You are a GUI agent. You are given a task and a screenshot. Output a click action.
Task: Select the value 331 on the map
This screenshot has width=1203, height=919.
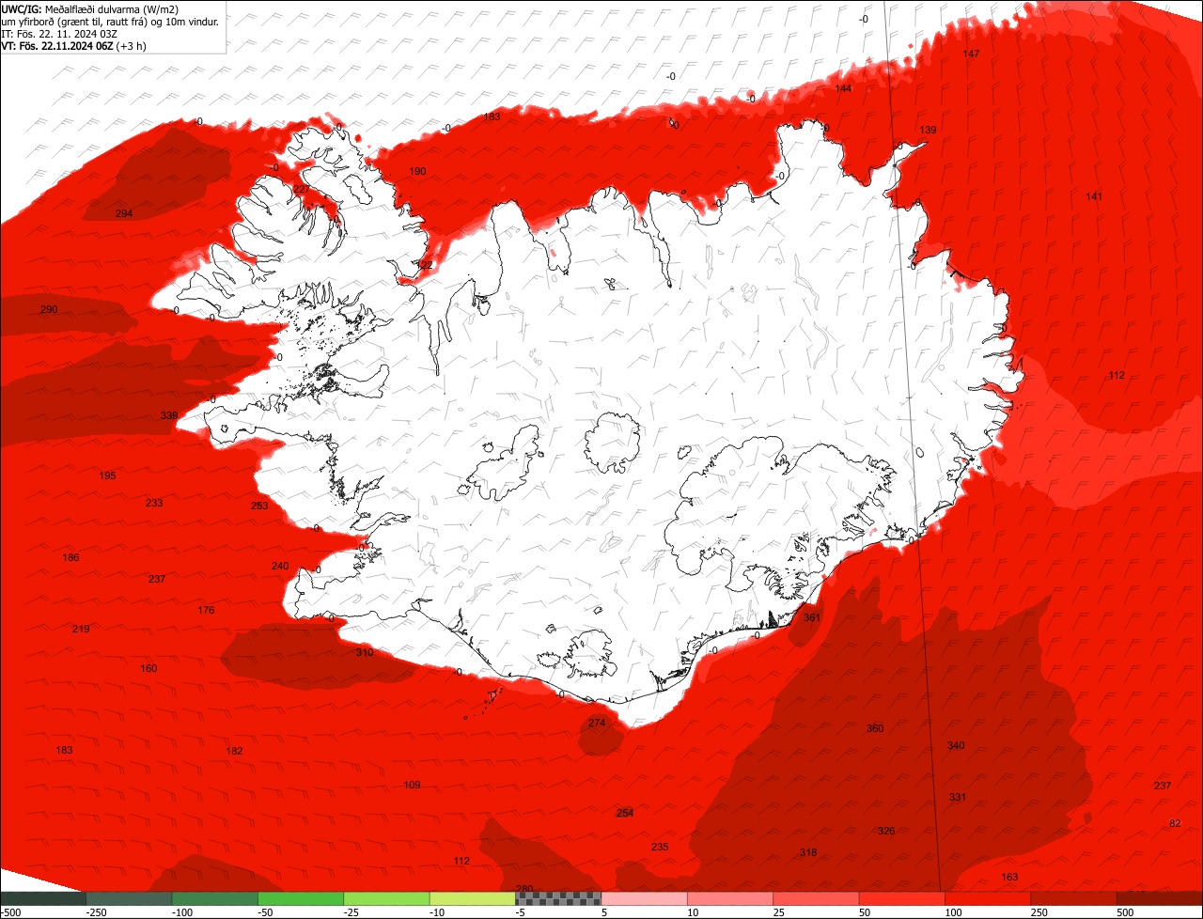[957, 797]
